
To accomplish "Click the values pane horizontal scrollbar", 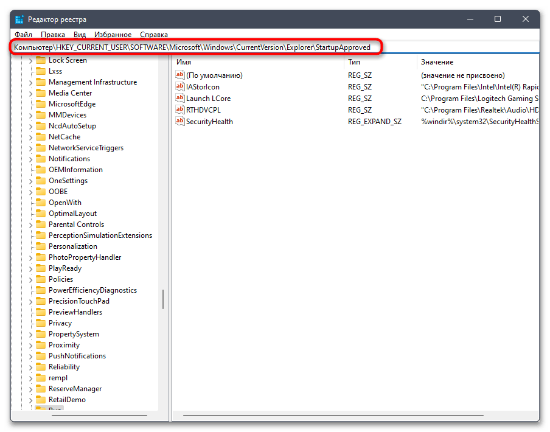I will tap(333, 416).
